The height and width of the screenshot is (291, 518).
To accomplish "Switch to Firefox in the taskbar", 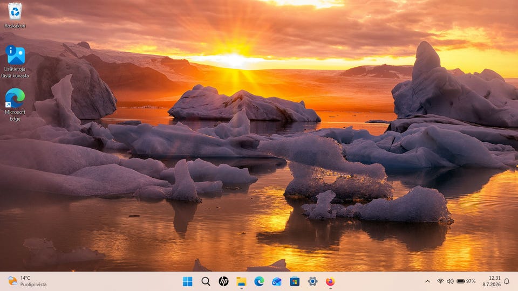I will coord(330,281).
